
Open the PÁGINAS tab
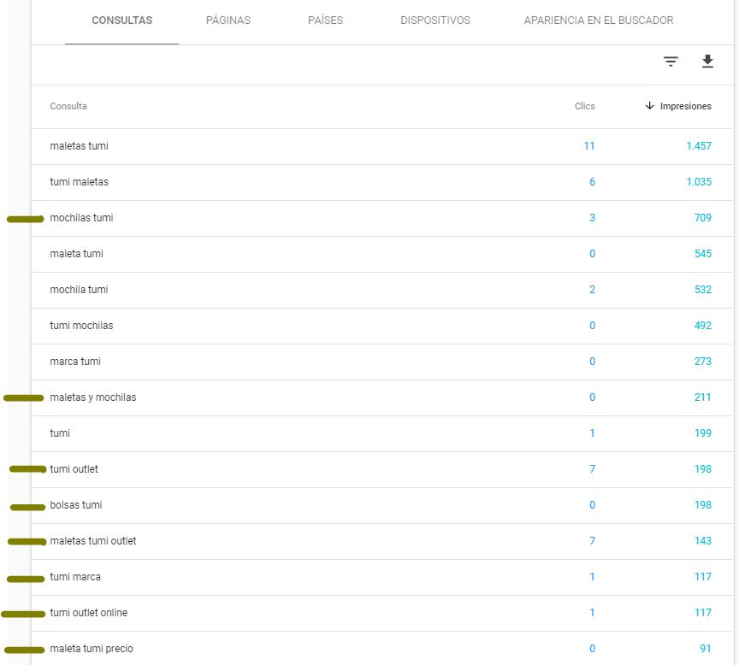pyautogui.click(x=228, y=21)
